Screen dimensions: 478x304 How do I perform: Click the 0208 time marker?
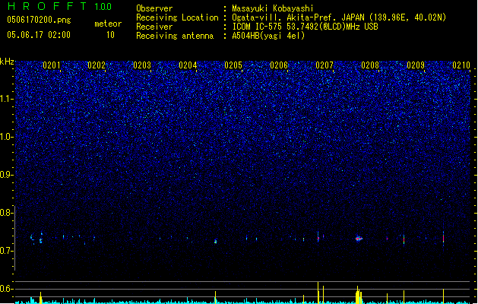click(370, 65)
